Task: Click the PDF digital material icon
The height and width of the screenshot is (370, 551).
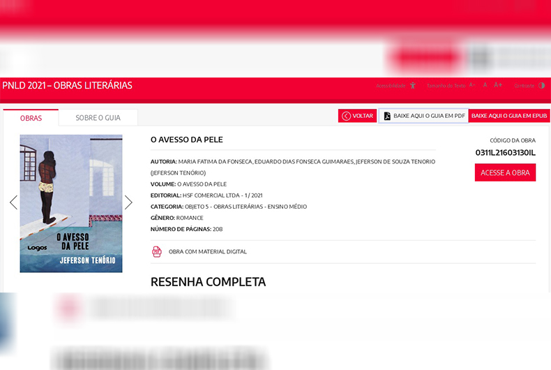Action: coord(157,251)
